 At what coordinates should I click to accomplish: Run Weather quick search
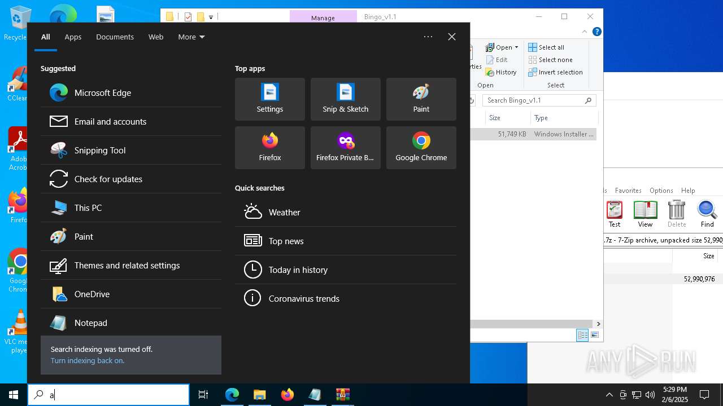coord(346,212)
